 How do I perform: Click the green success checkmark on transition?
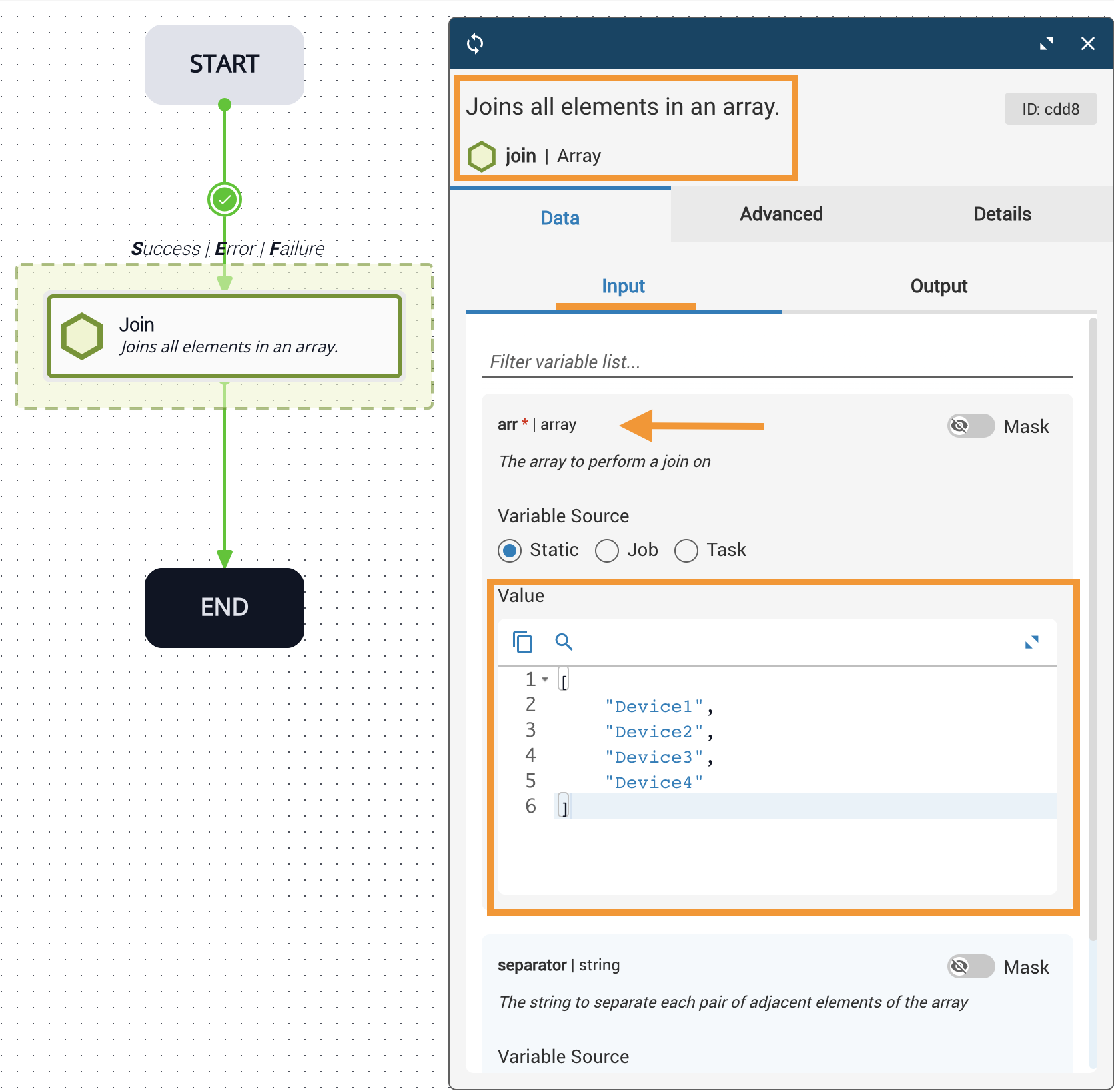click(x=225, y=199)
